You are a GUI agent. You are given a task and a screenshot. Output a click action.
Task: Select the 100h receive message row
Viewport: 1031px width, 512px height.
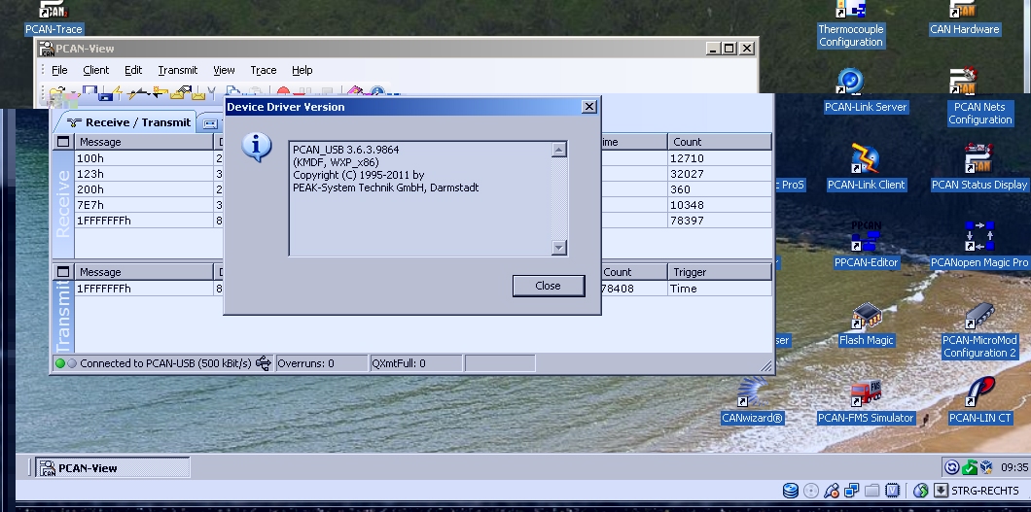point(423,158)
